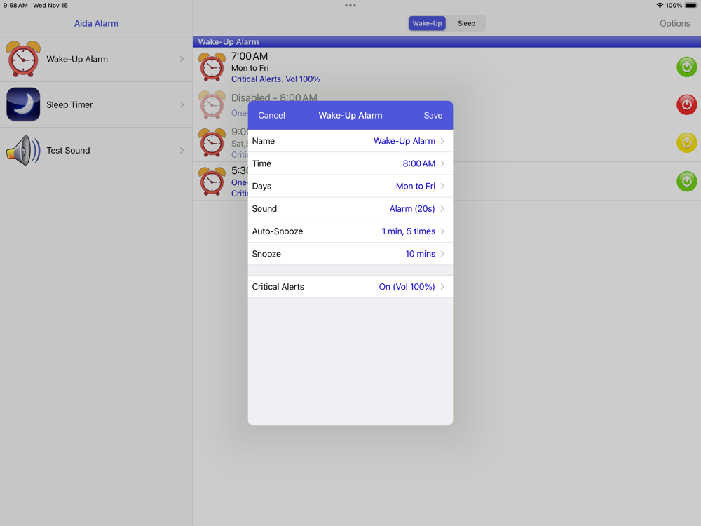The height and width of the screenshot is (526, 701).
Task: Tap the Critical Alerts label in dialog
Action: click(278, 287)
